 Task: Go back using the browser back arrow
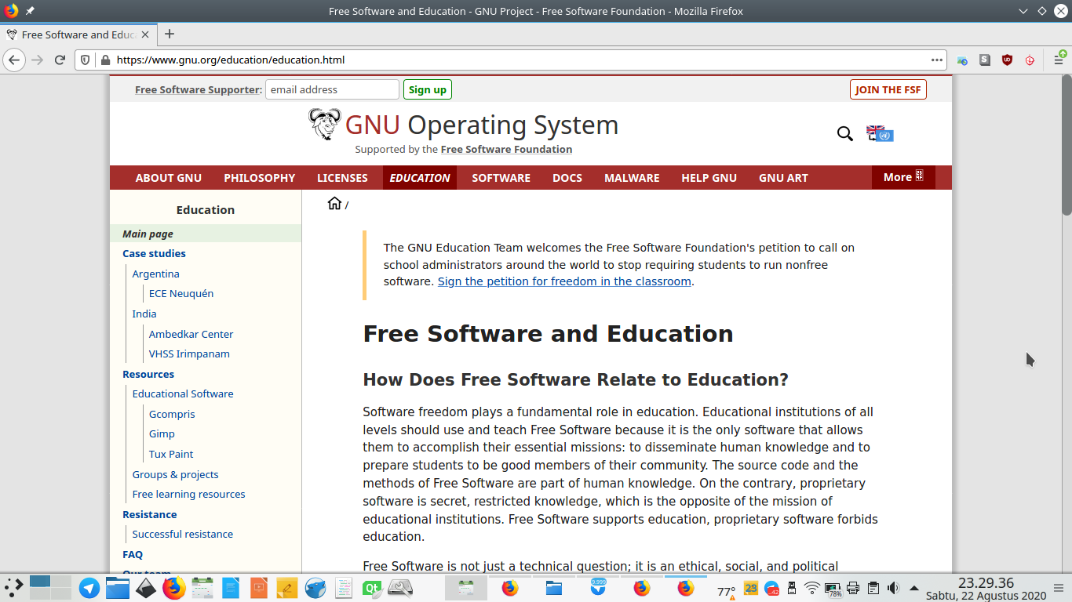point(13,60)
